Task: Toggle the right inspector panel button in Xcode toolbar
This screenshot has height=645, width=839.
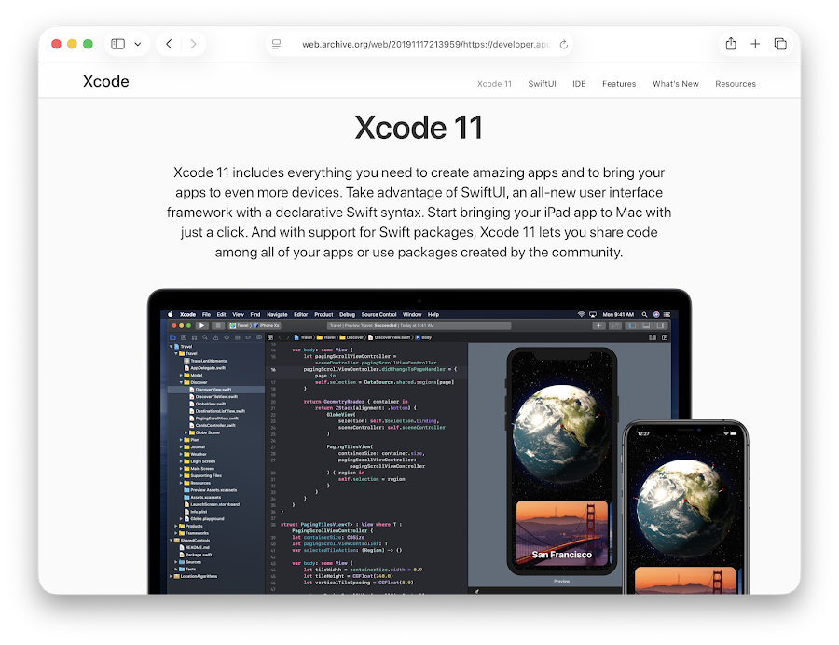Action: click(661, 325)
